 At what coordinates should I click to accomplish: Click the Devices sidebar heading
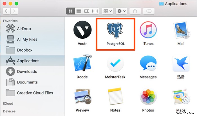(x=9, y=111)
